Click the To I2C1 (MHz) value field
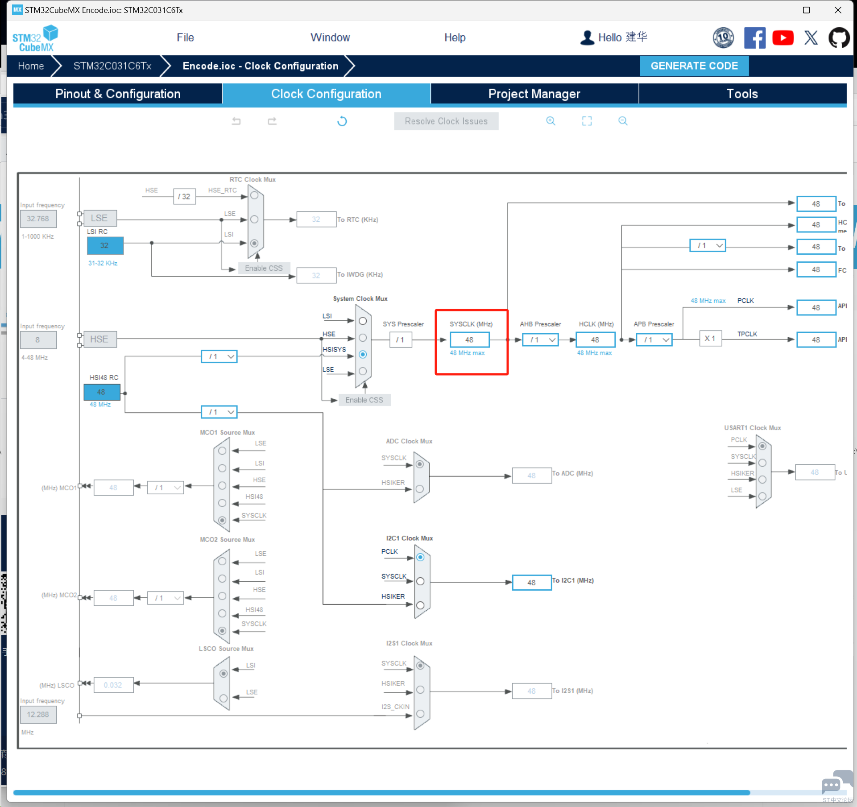Screen dimensions: 857x807 tap(531, 583)
